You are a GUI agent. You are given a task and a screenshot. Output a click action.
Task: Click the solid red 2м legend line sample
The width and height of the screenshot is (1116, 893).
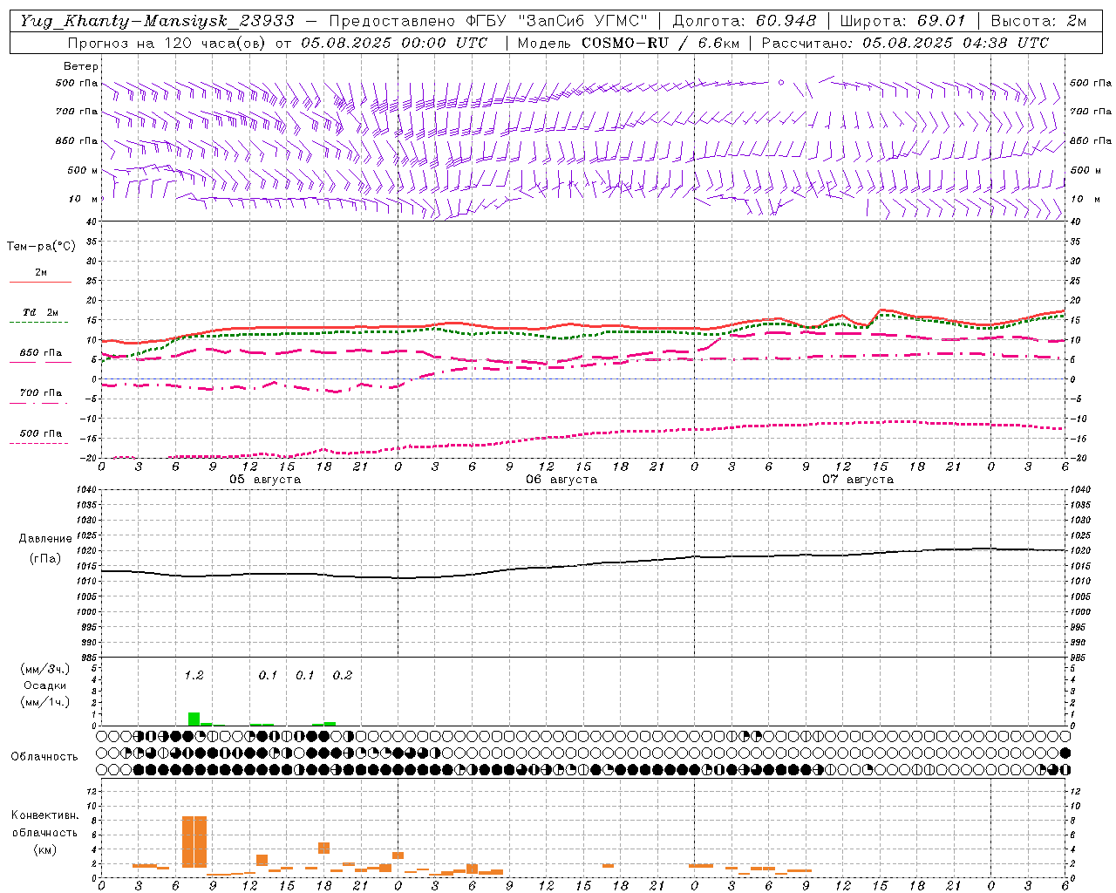(x=40, y=283)
